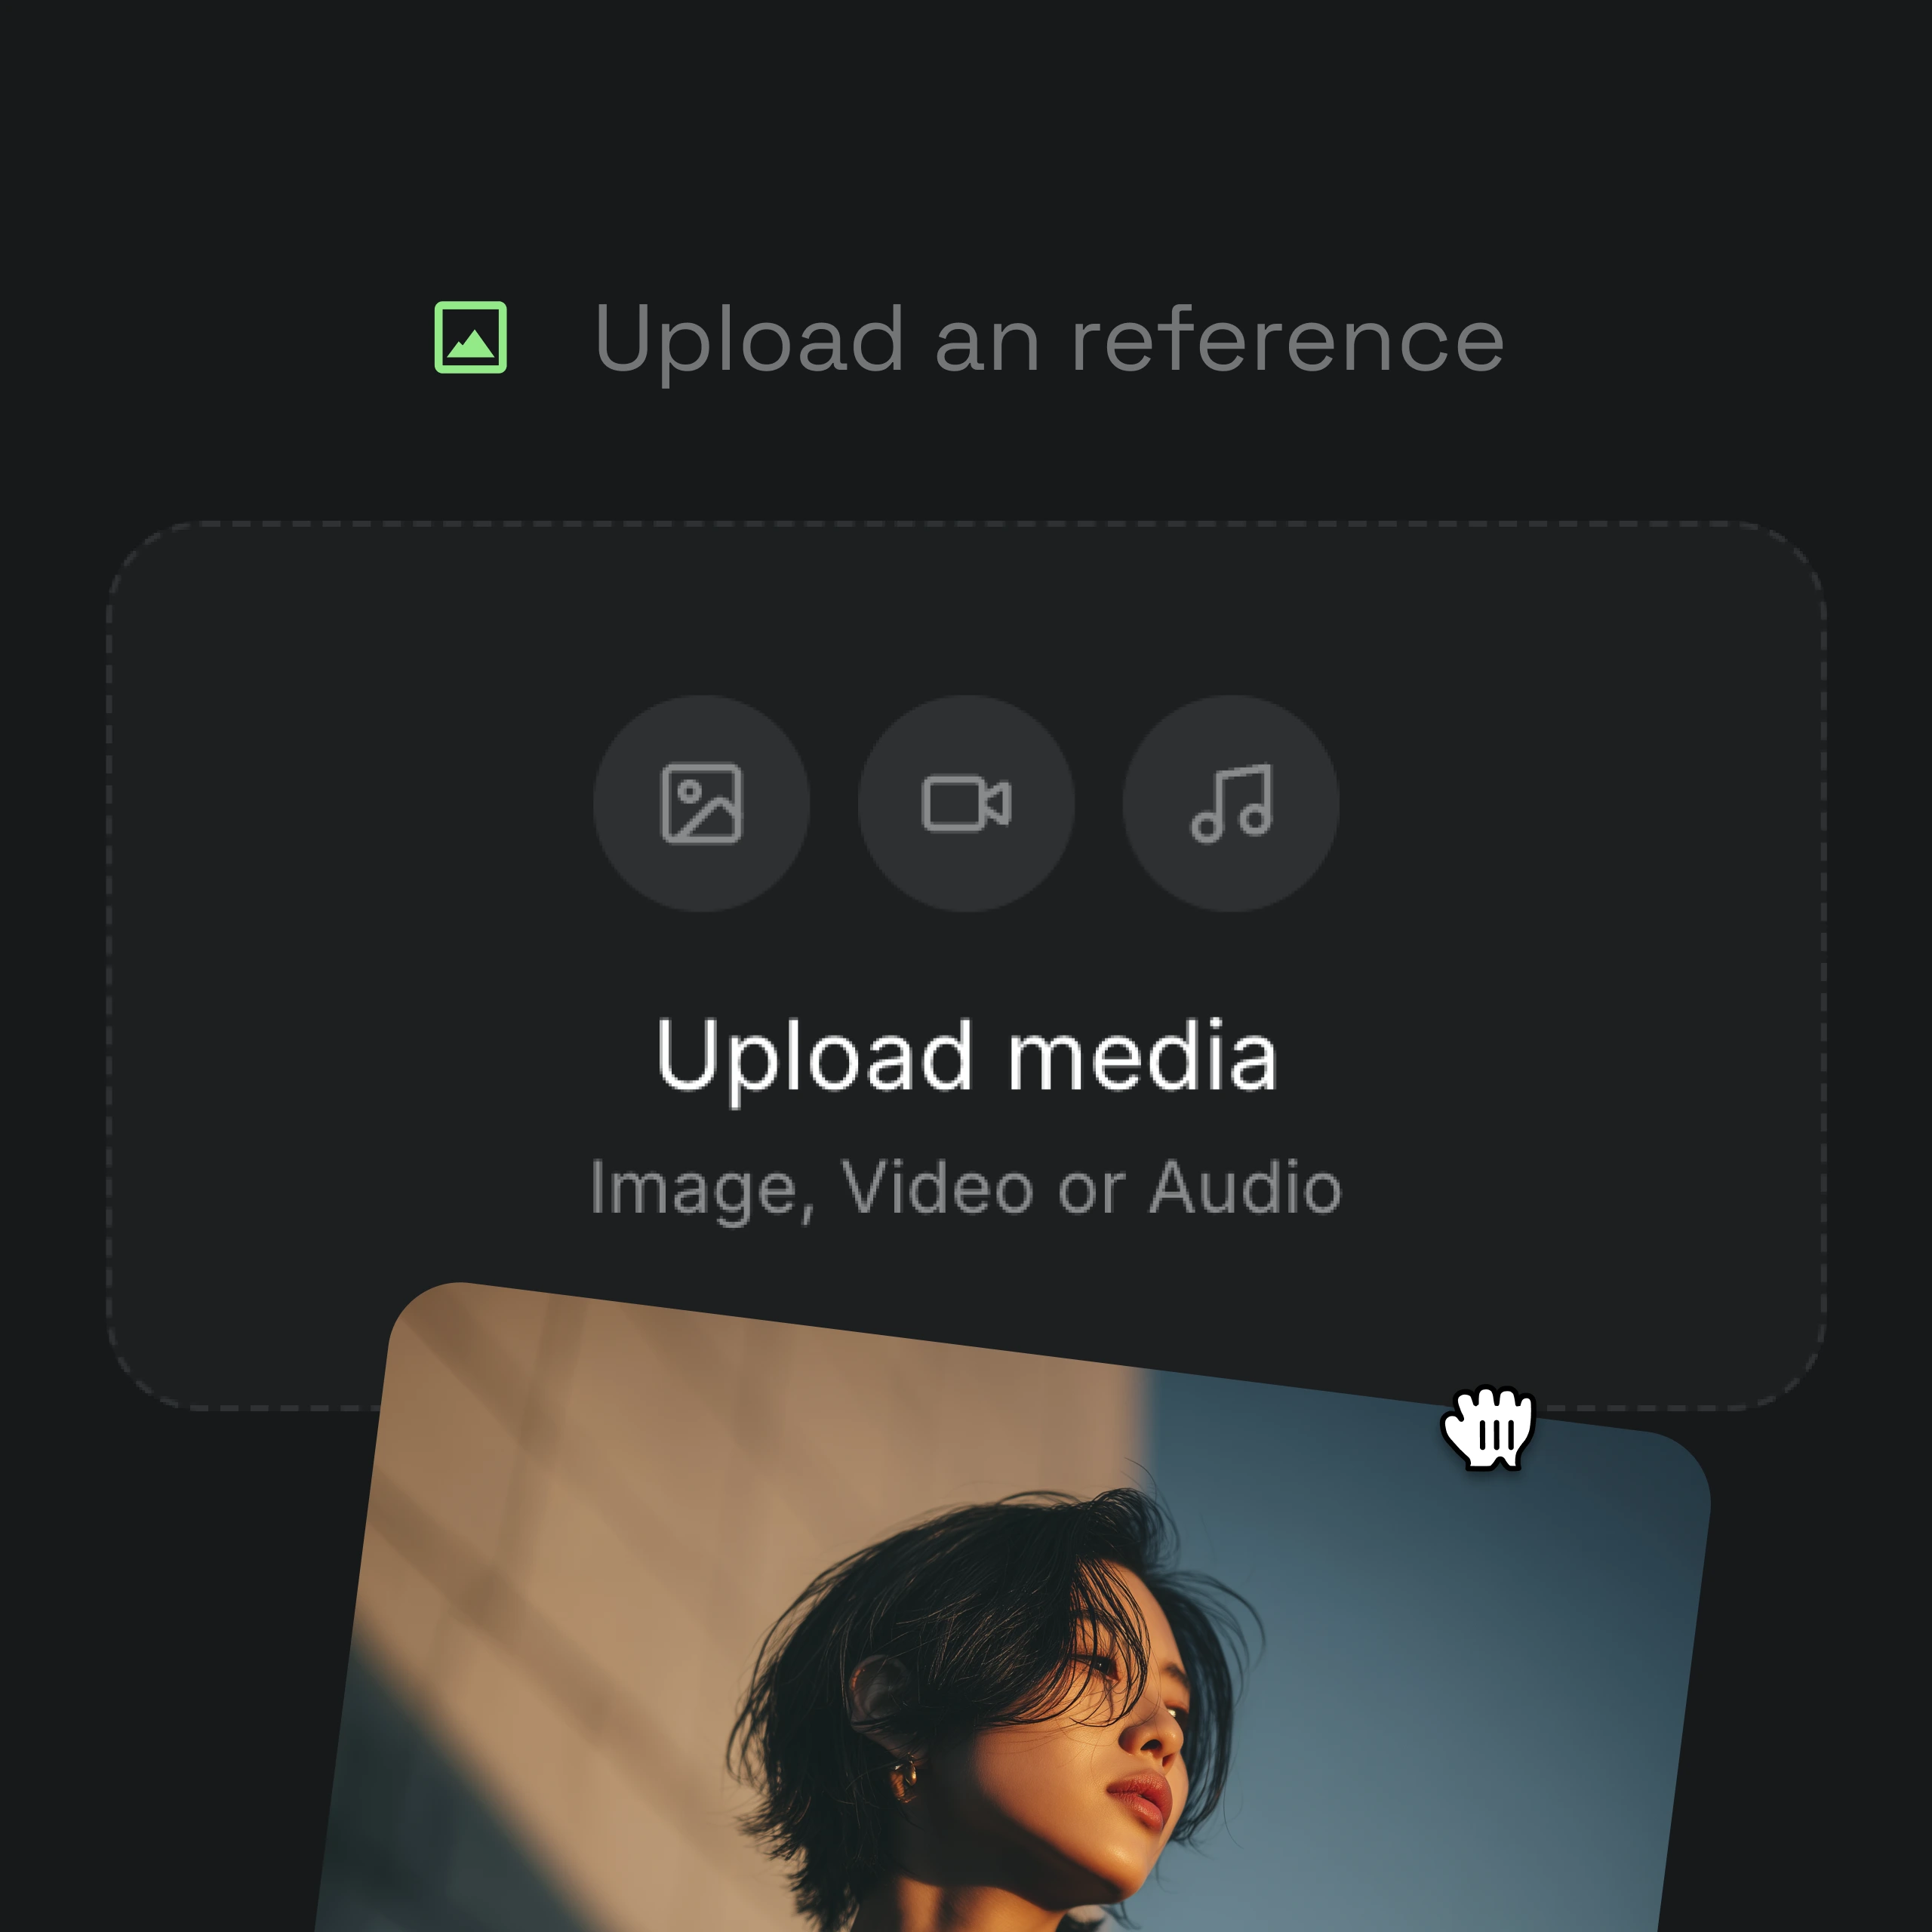Viewport: 1932px width, 1932px height.
Task: Click the Upload media button
Action: point(966,1057)
